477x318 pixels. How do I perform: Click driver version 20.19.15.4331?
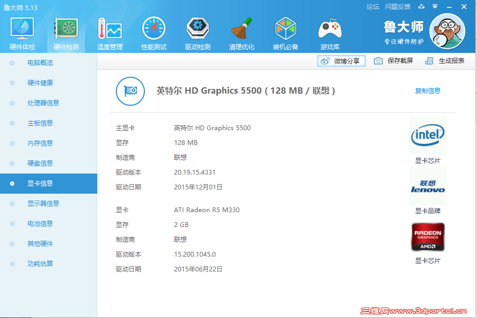(x=195, y=172)
